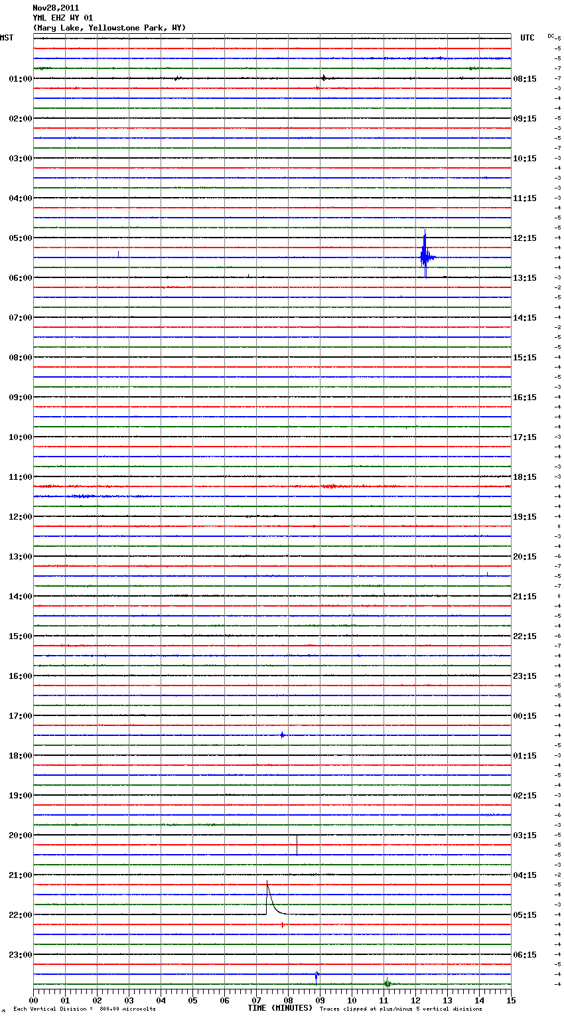The width and height of the screenshot is (564, 1018).
Task: Click minute tick 00 on the bottom axis
Action: 33,1001
